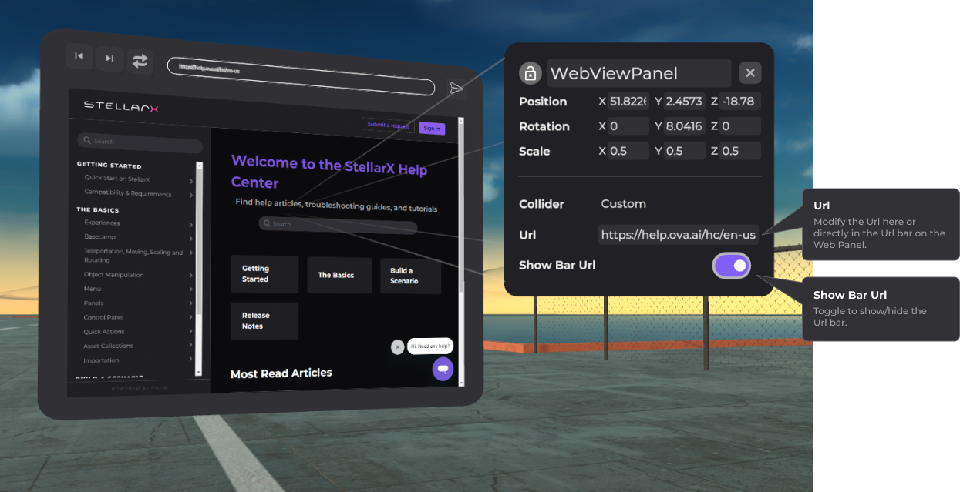Image resolution: width=960 pixels, height=492 pixels.
Task: Click the magnifier icon in the center search
Action: tap(268, 224)
